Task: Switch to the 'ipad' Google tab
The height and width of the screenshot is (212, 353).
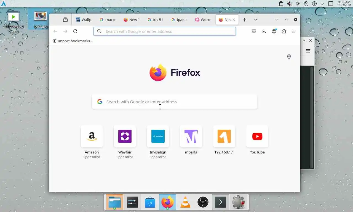Action: point(179,20)
